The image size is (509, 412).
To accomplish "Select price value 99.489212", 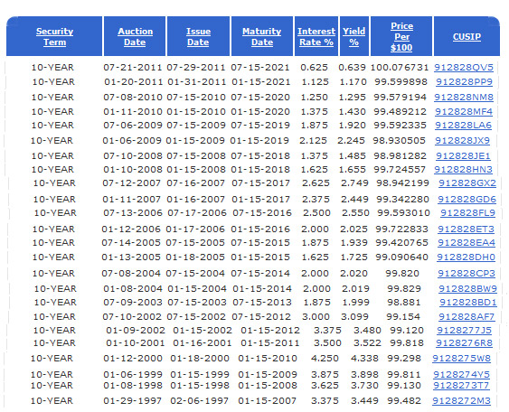I will point(400,112).
